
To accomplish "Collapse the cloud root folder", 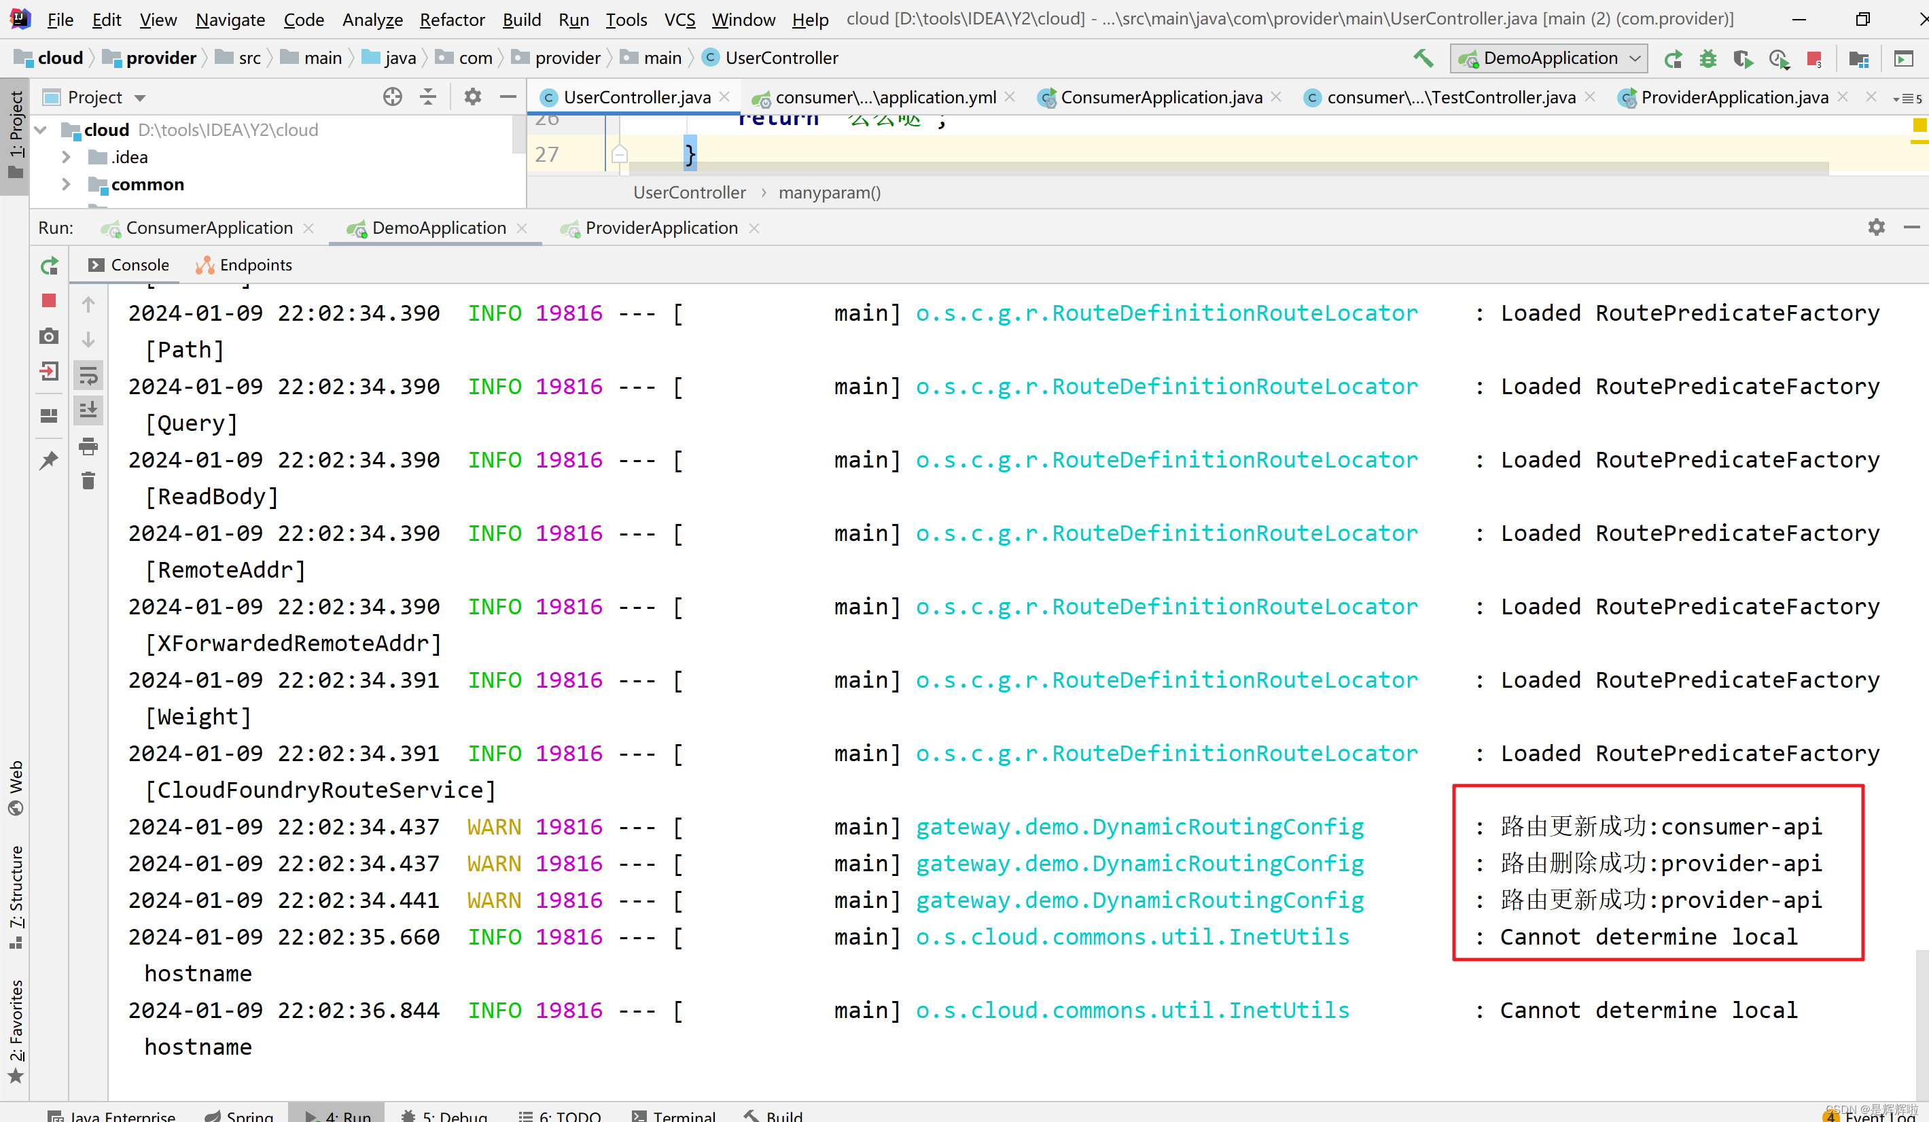I will tap(42, 130).
